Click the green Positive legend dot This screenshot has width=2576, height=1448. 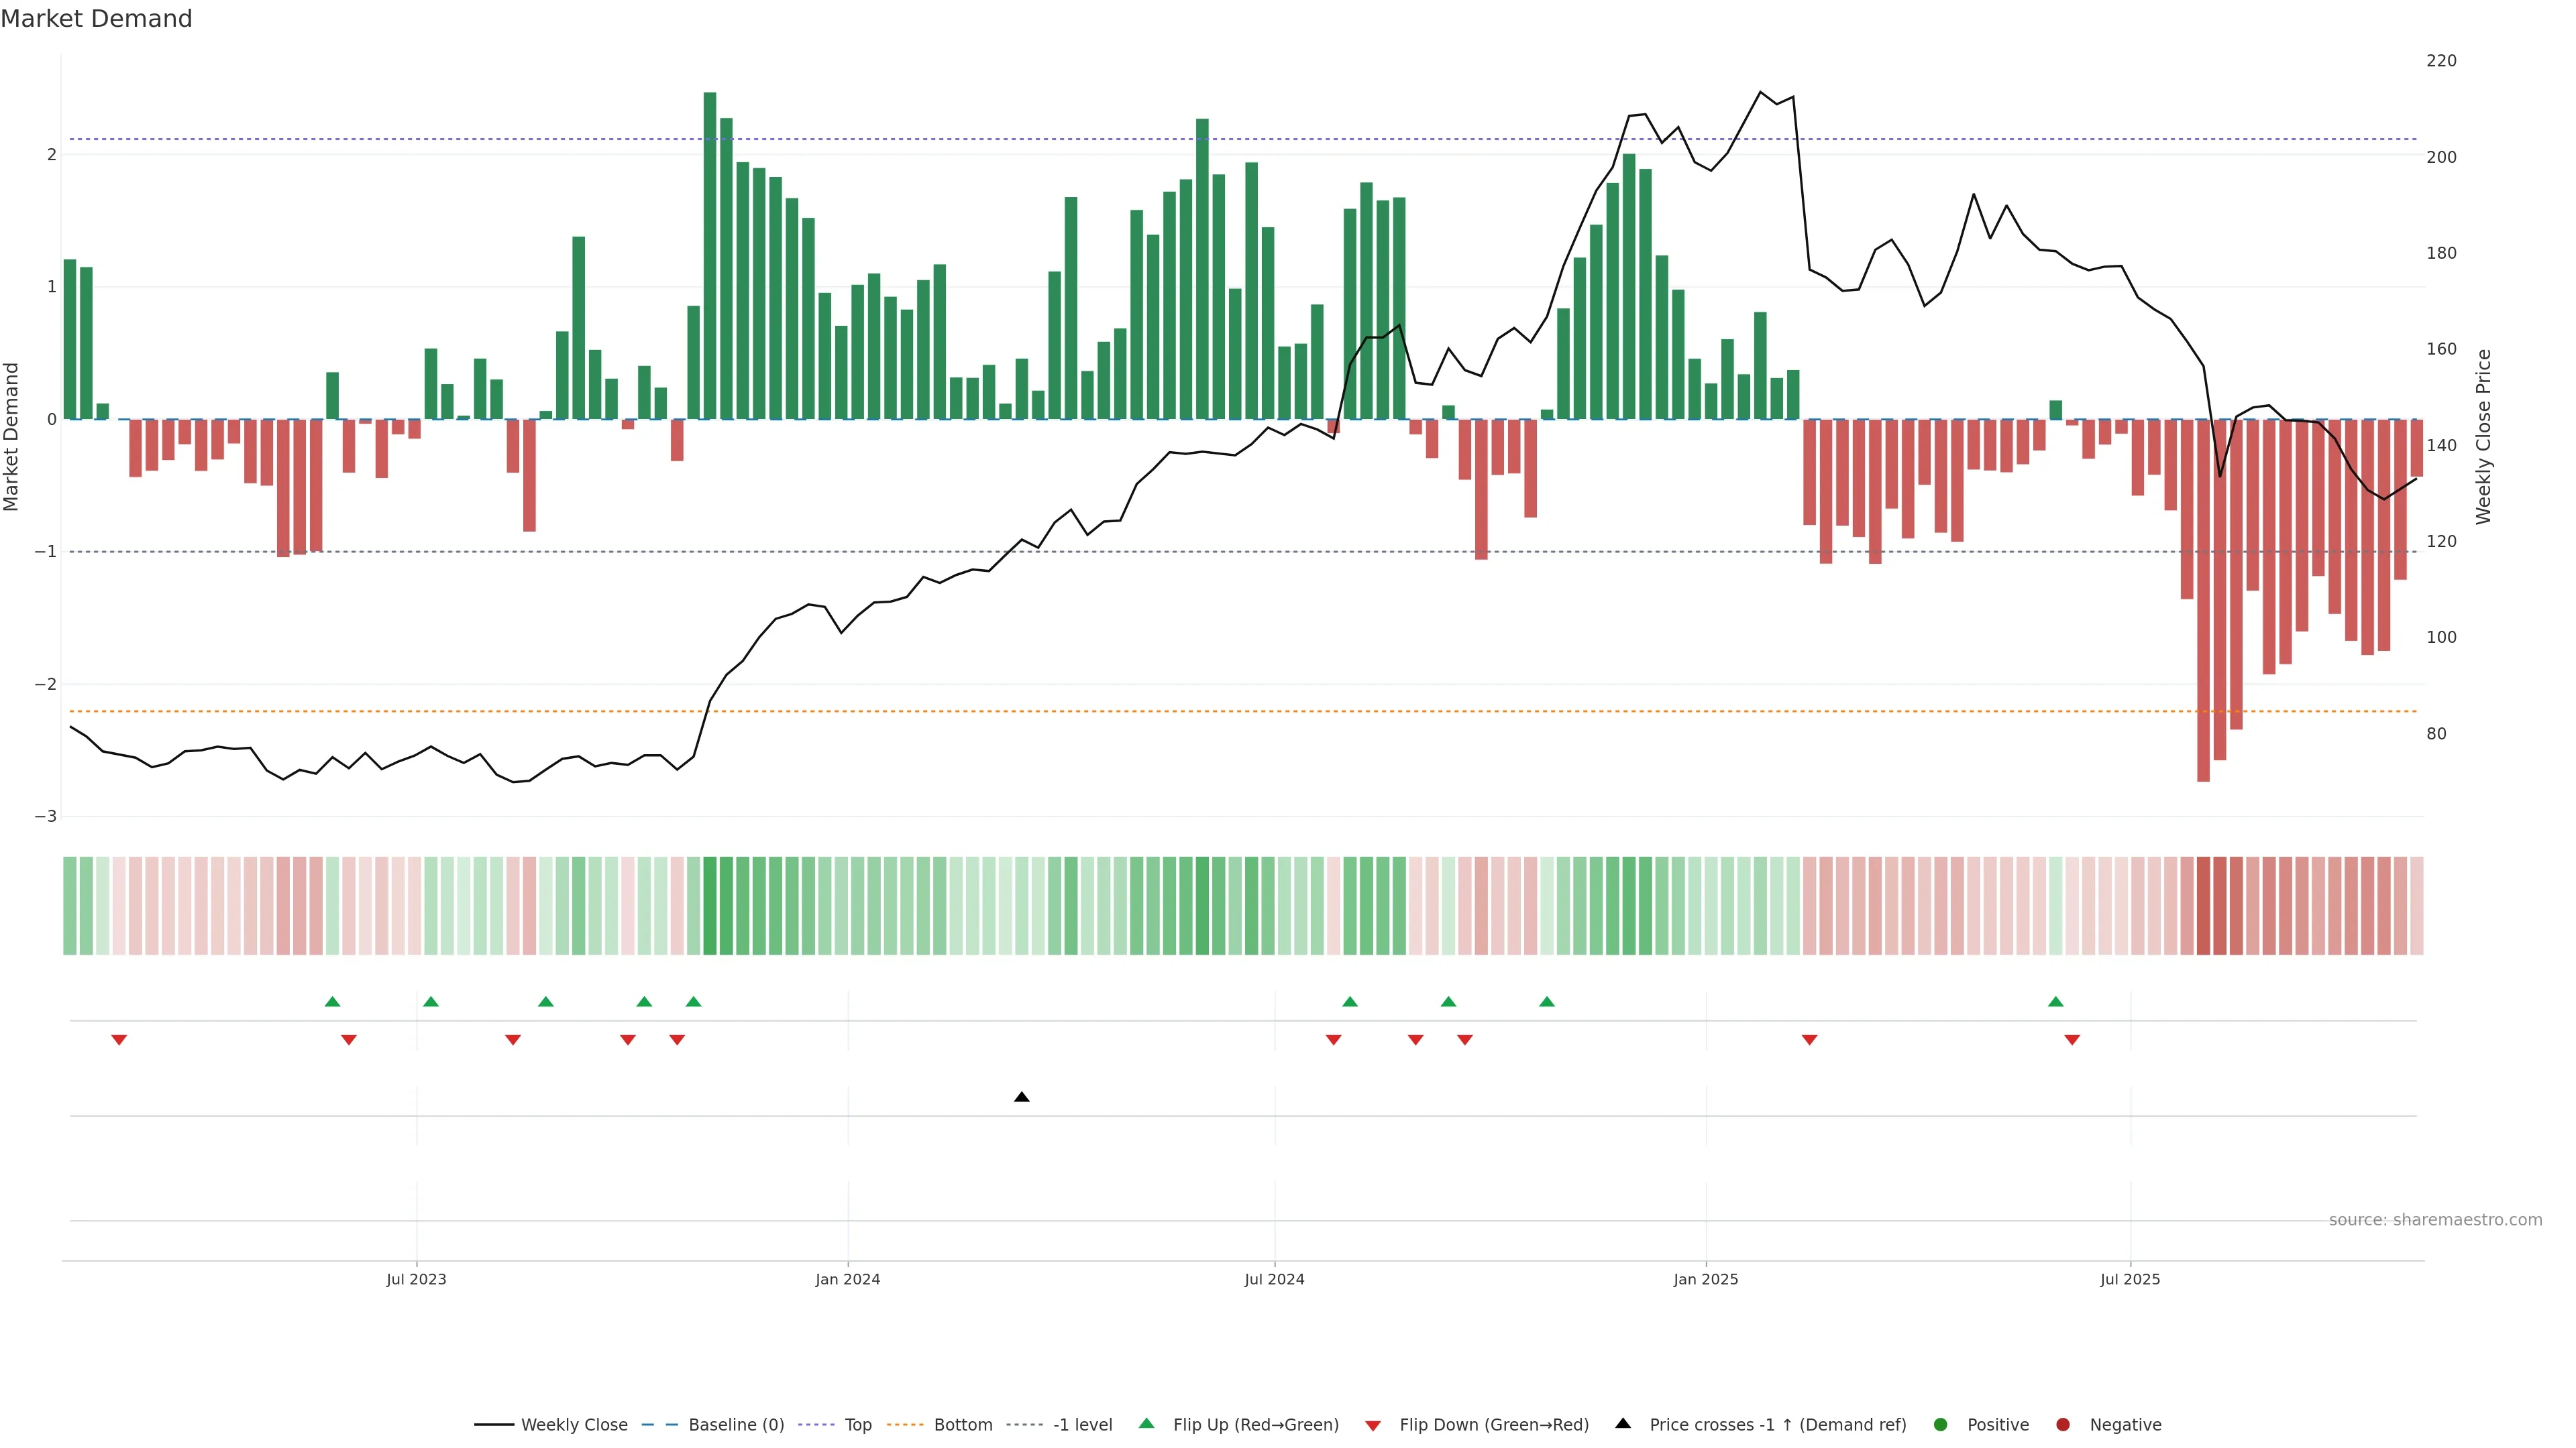pos(1941,1425)
